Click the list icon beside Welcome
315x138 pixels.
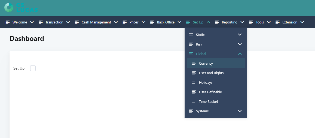pos(8,22)
